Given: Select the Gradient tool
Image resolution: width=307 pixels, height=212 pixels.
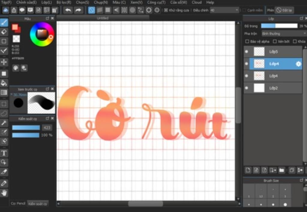Looking at the screenshot, I should [x=4, y=93].
